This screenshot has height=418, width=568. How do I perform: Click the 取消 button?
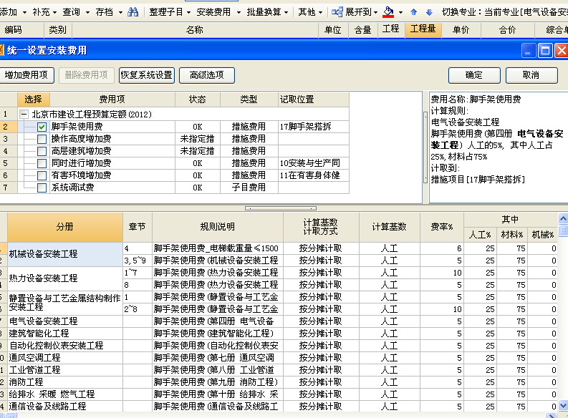click(531, 75)
